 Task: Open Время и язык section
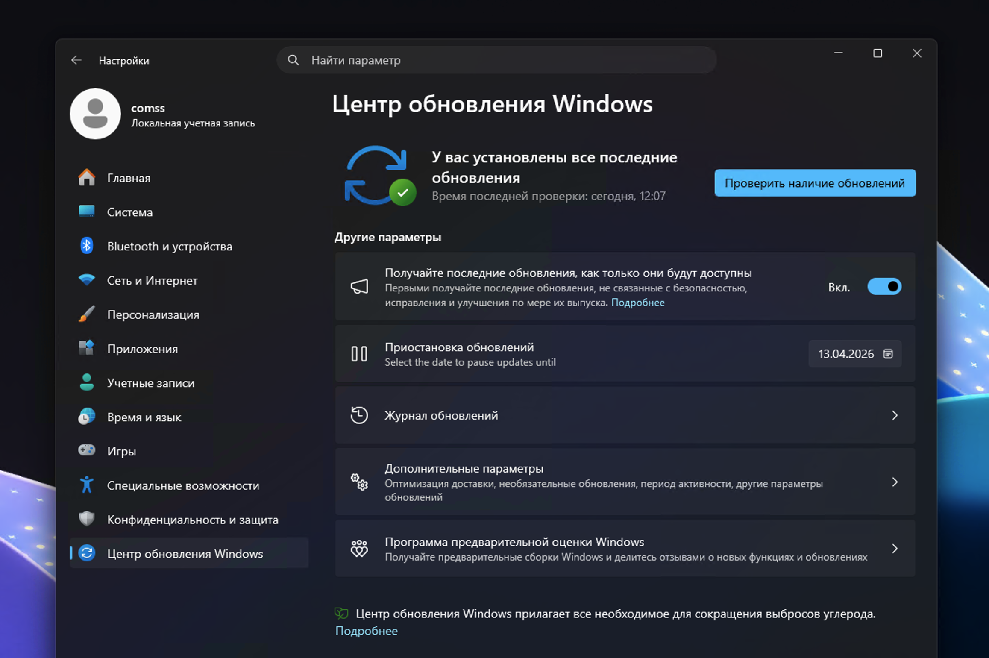point(144,417)
